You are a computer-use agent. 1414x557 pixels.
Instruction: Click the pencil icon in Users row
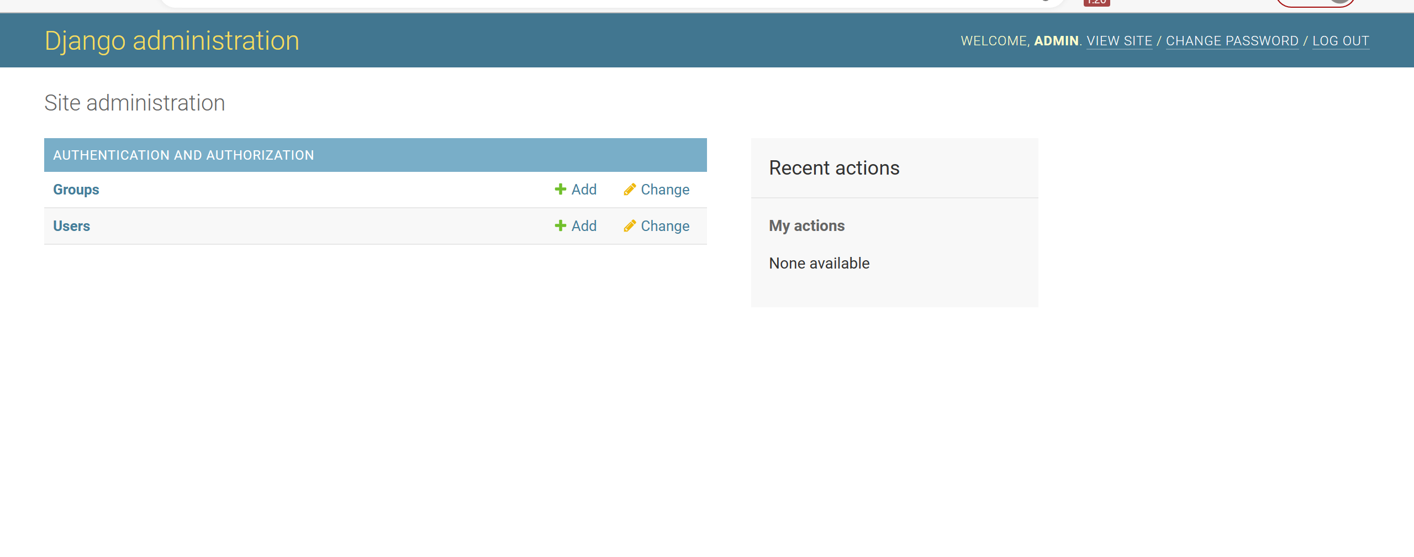(x=630, y=226)
